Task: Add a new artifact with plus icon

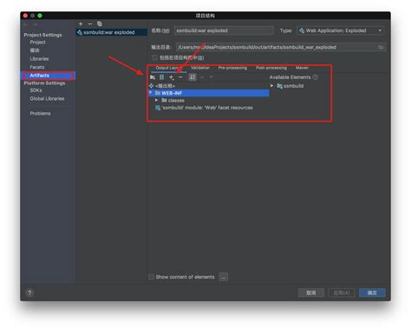Action: tap(81, 23)
